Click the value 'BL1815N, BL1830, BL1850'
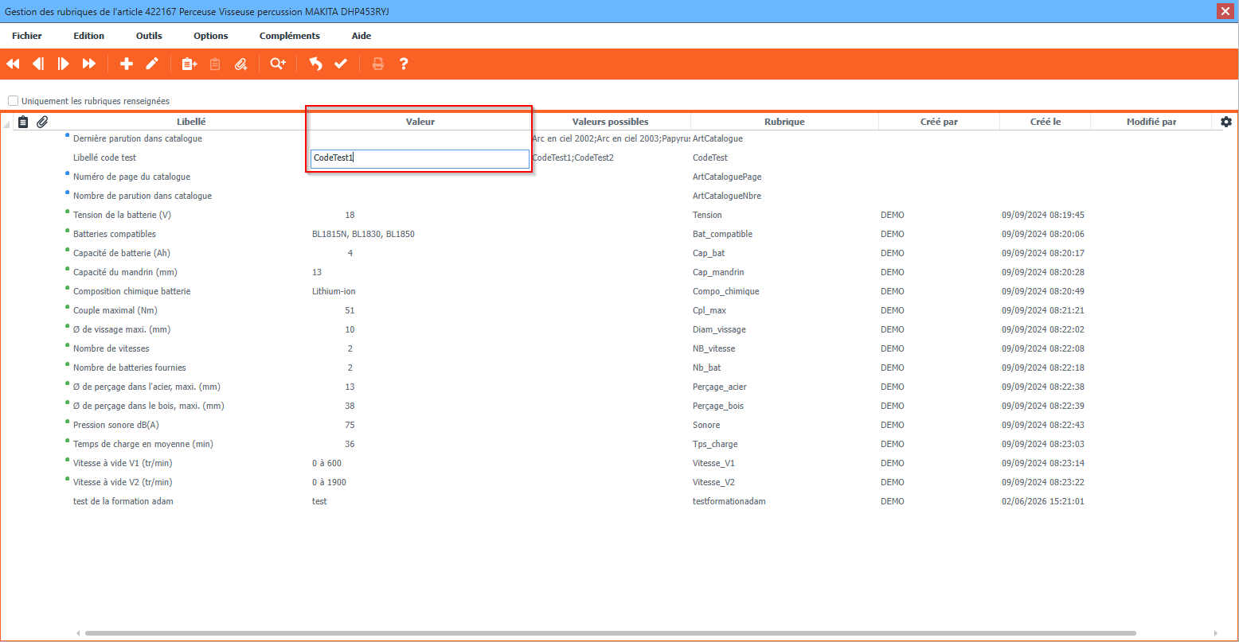The height and width of the screenshot is (642, 1239). click(x=363, y=234)
